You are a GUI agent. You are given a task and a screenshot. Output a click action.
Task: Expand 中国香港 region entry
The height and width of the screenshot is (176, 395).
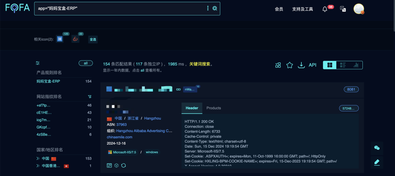point(38,166)
